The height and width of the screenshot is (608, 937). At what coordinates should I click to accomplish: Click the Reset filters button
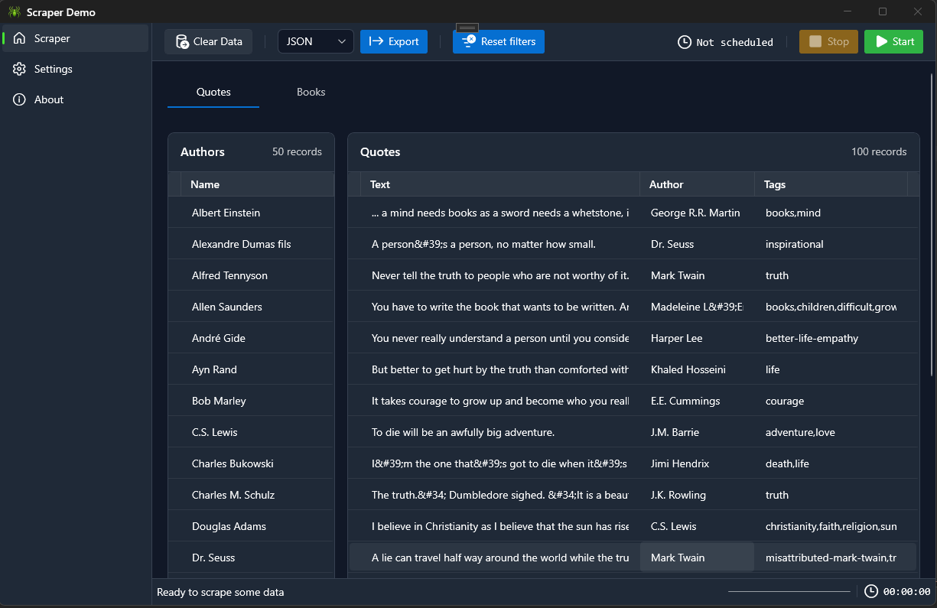tap(499, 41)
